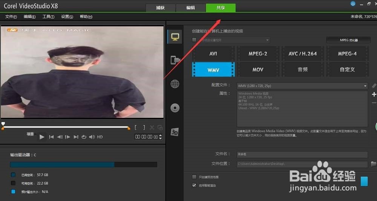Click the play button in the preview
The image size is (377, 201).
pos(42,137)
